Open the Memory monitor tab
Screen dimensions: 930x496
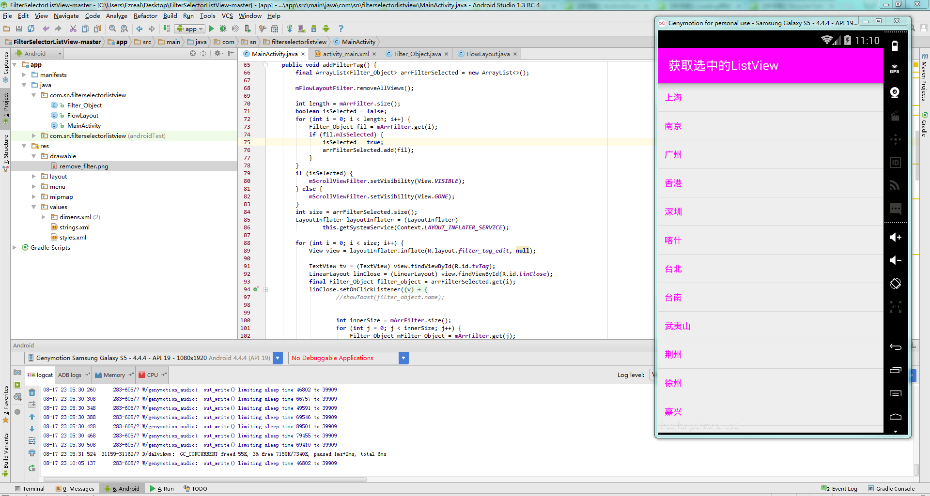(114, 375)
